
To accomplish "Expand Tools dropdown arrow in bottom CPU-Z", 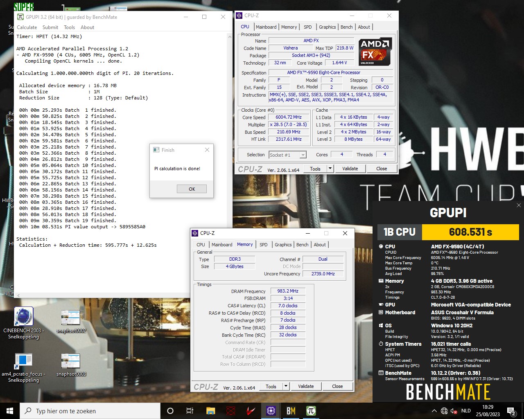I will [x=286, y=386].
